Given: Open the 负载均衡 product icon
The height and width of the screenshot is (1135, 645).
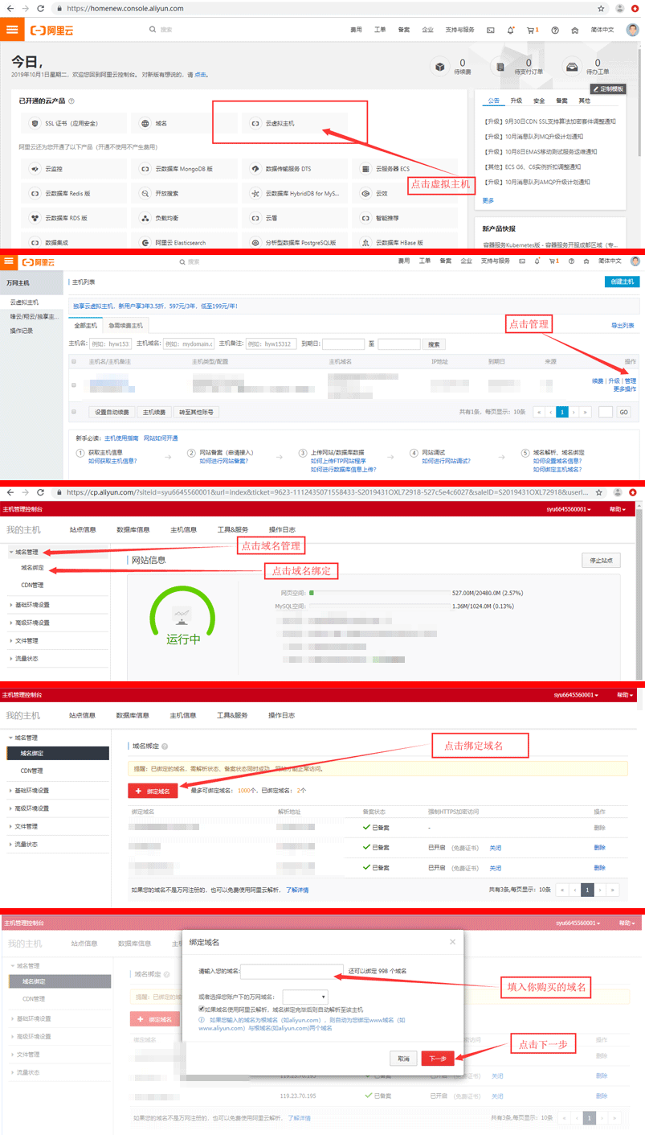Looking at the screenshot, I should click(x=145, y=218).
